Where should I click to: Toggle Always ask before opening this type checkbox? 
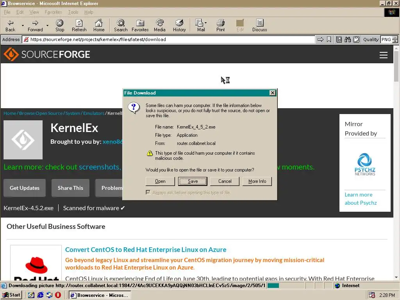pyautogui.click(x=148, y=192)
